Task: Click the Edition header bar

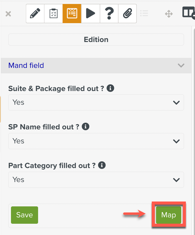Action: click(x=96, y=40)
